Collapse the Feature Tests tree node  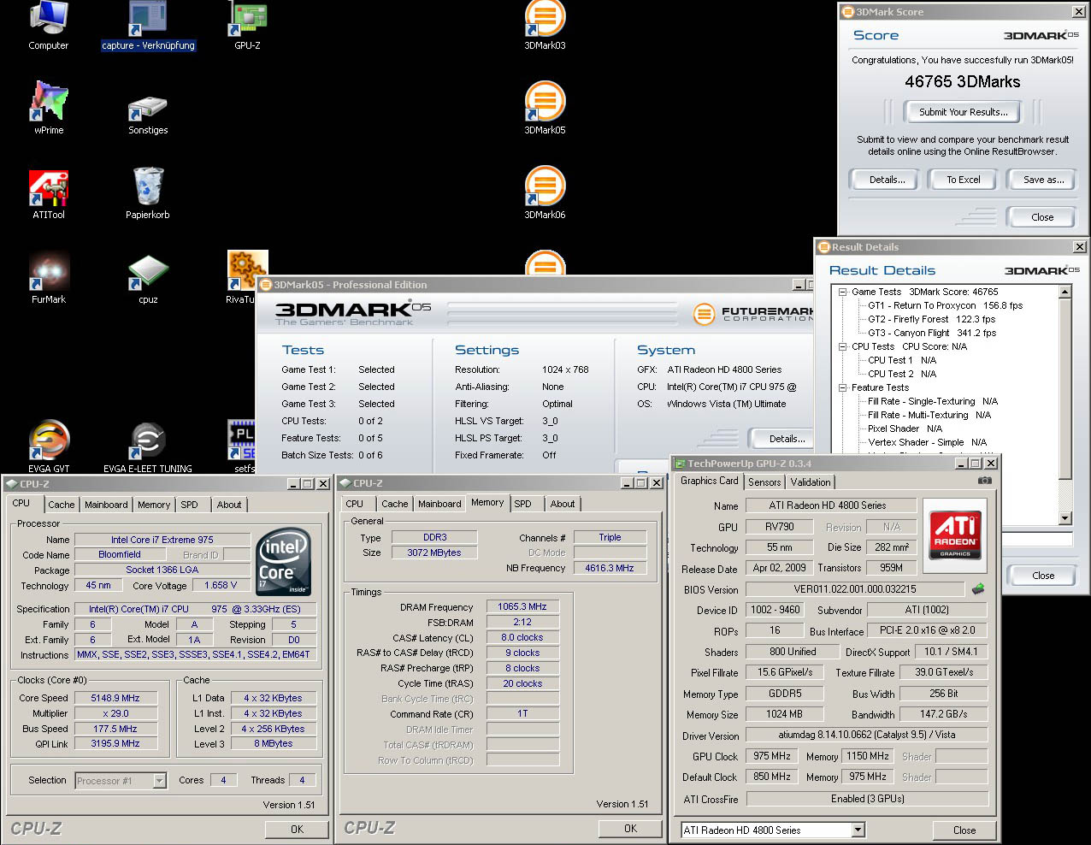point(842,387)
